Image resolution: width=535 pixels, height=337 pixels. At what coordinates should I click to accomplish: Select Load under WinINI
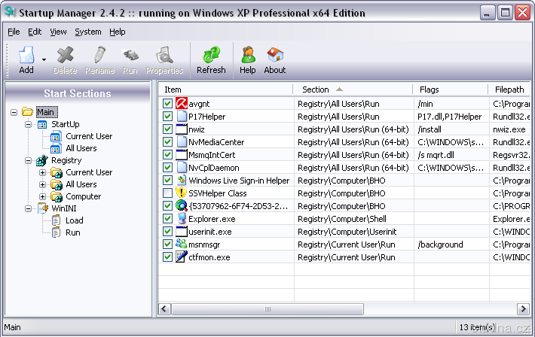click(x=74, y=220)
